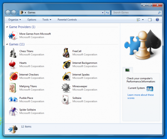Close the Games window

(x=158, y=5)
